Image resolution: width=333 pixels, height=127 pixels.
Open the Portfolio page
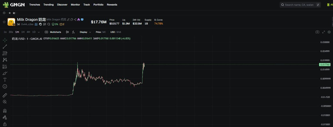(99, 5)
